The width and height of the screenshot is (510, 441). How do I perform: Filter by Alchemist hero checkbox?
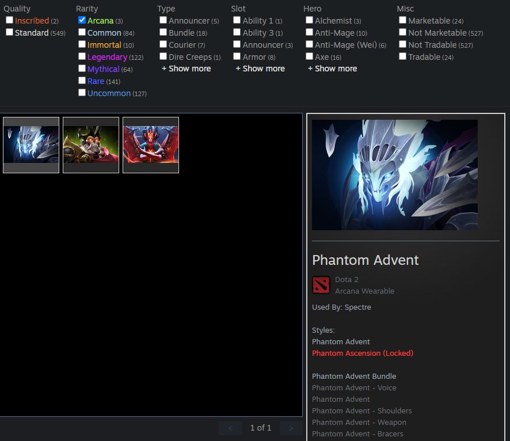[309, 20]
